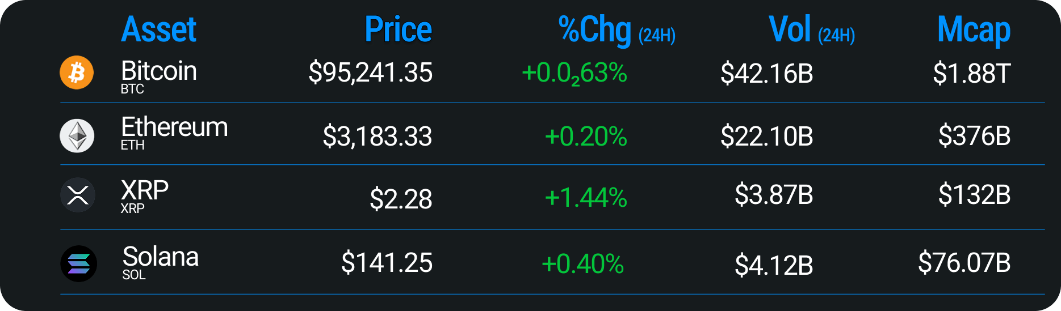Open the Solana asset name link
This screenshot has height=311, width=1061.
(x=161, y=257)
